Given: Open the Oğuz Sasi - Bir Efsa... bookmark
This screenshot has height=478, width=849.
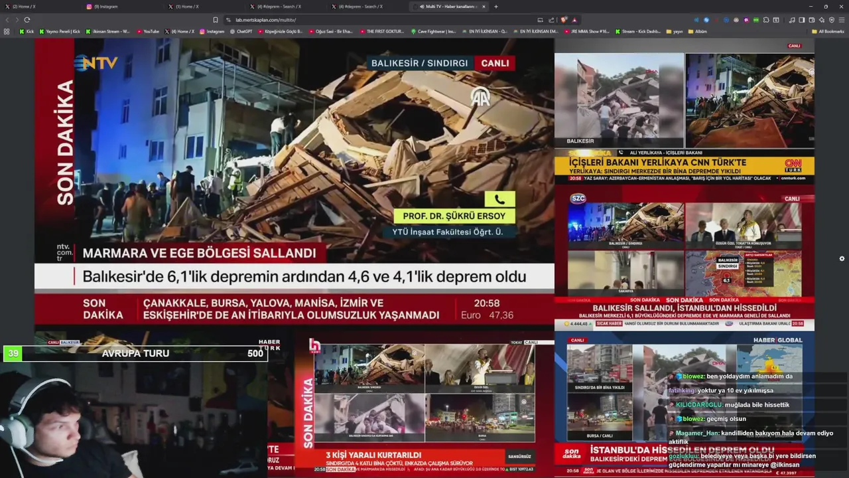Looking at the screenshot, I should 330,31.
